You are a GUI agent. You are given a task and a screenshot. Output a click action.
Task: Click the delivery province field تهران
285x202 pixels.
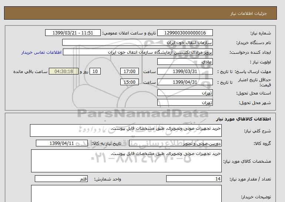(x=185, y=93)
